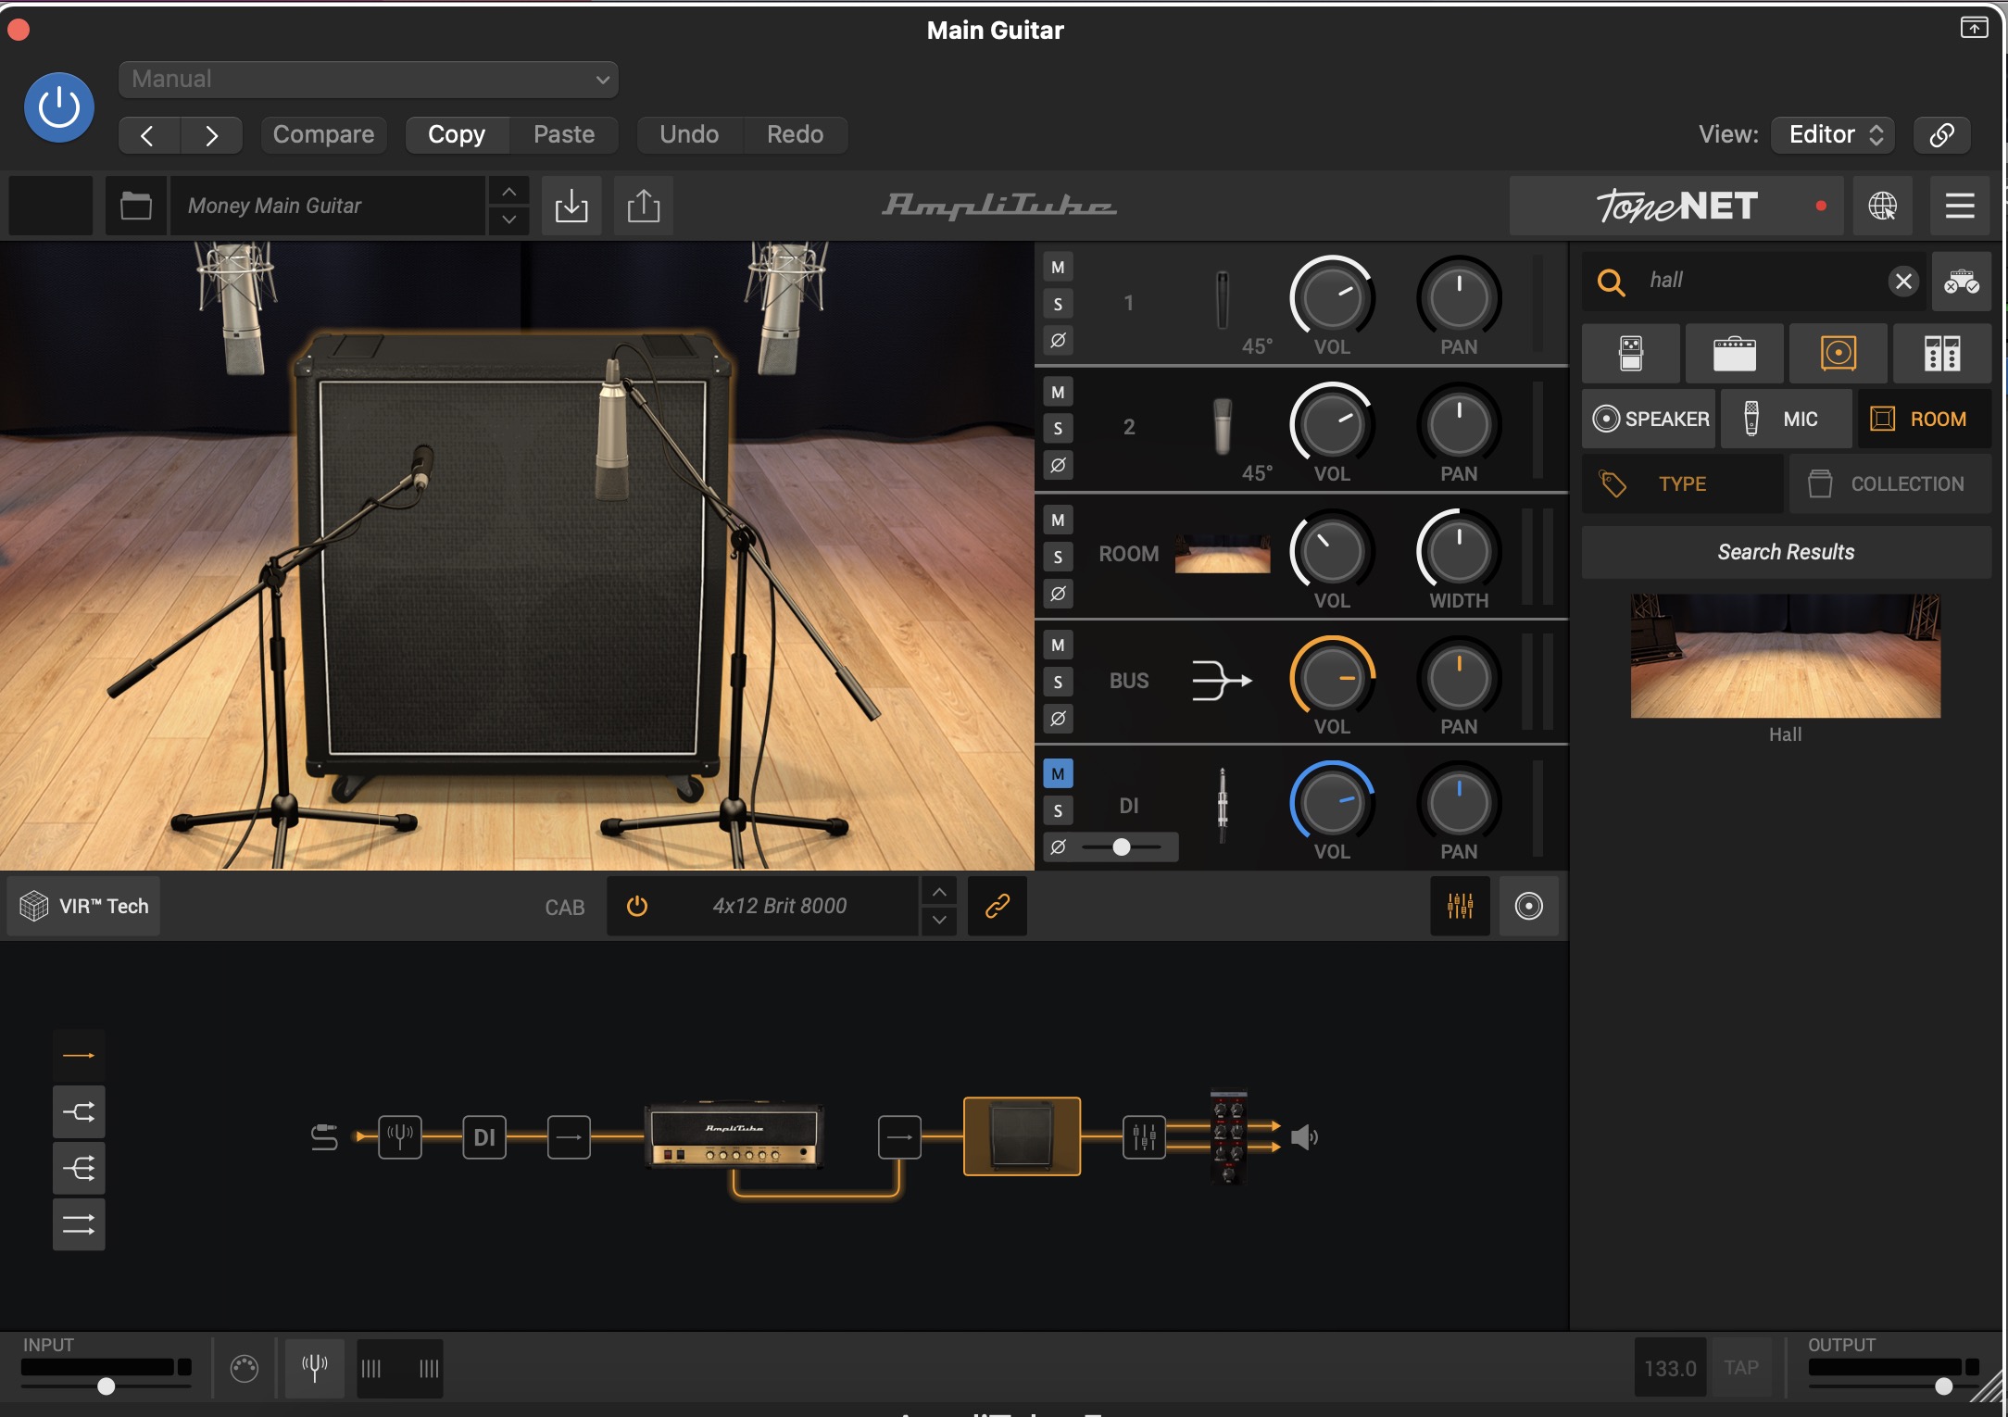This screenshot has width=2008, height=1417.
Task: Unmute the DI channel
Action: [1058, 774]
